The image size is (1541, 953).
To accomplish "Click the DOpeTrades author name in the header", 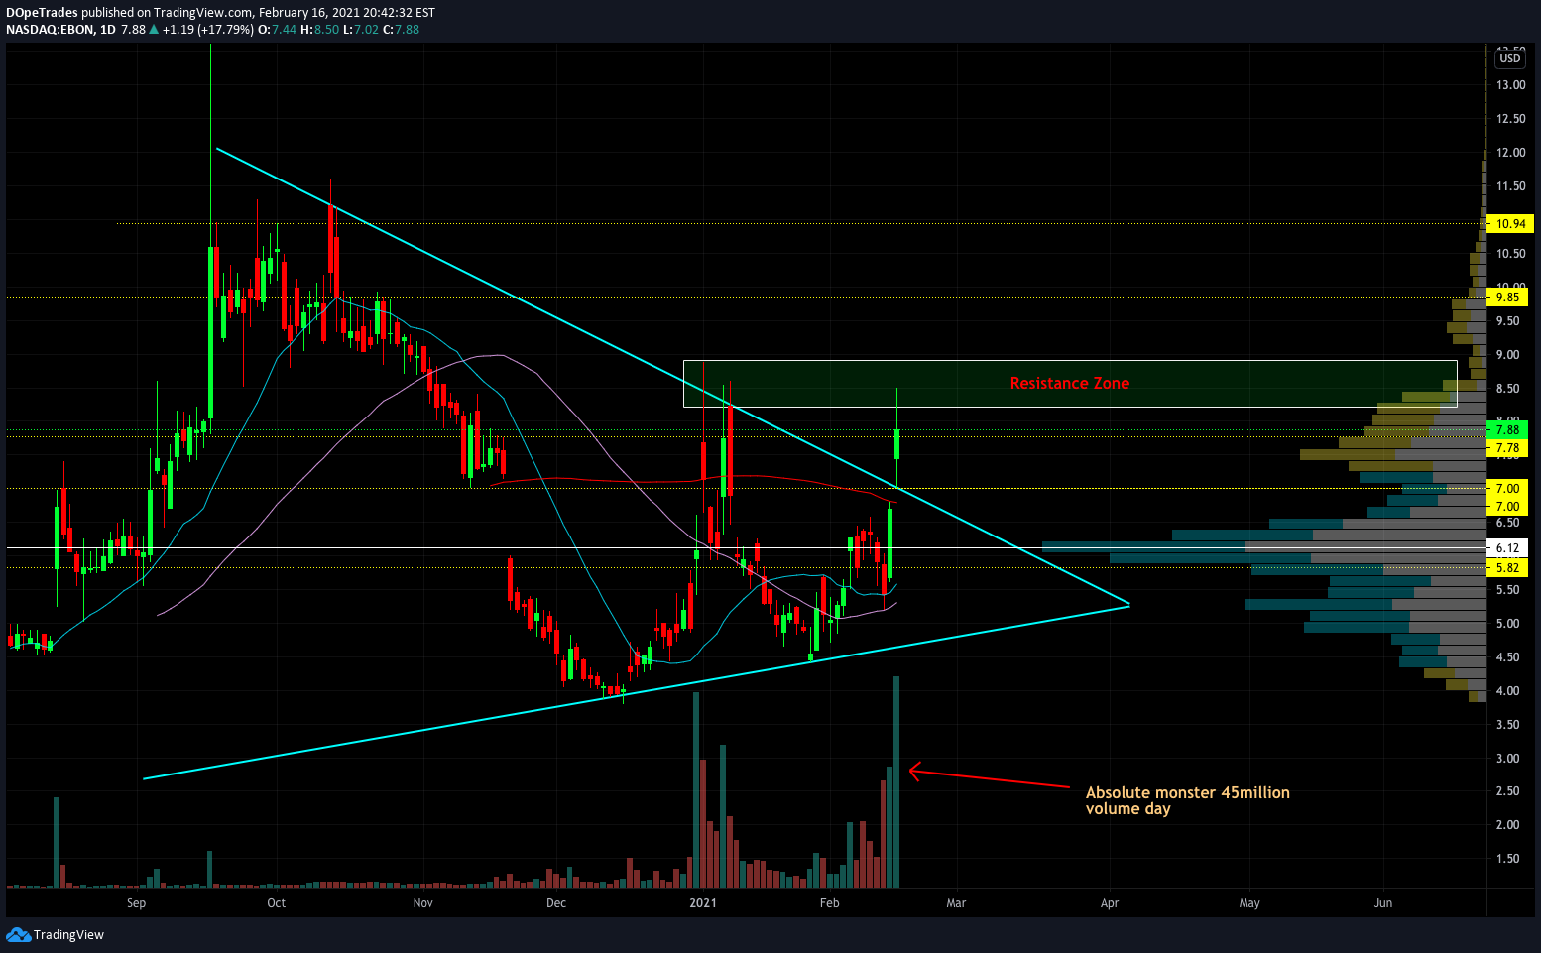I will [42, 13].
